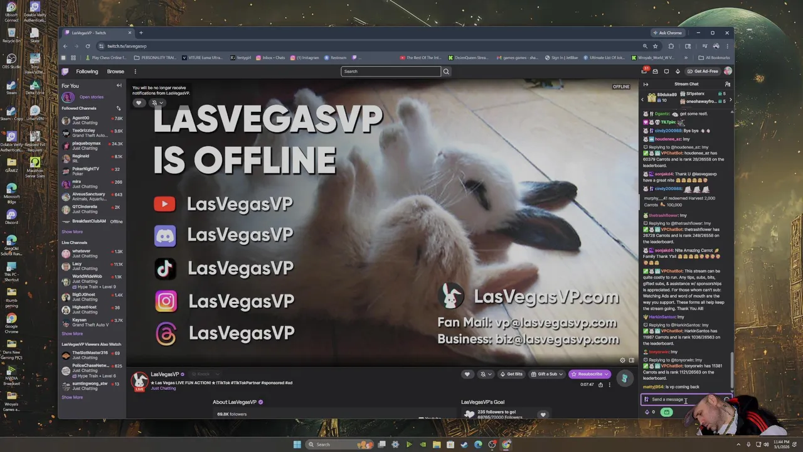Click the chat scrollbar
The image size is (803, 452).
tap(731, 370)
